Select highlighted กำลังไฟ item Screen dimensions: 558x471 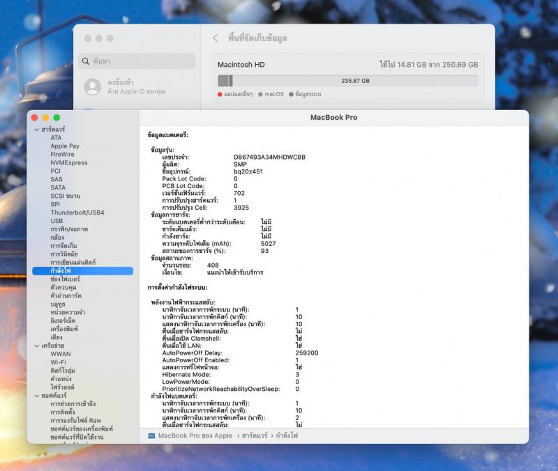[x=82, y=271]
